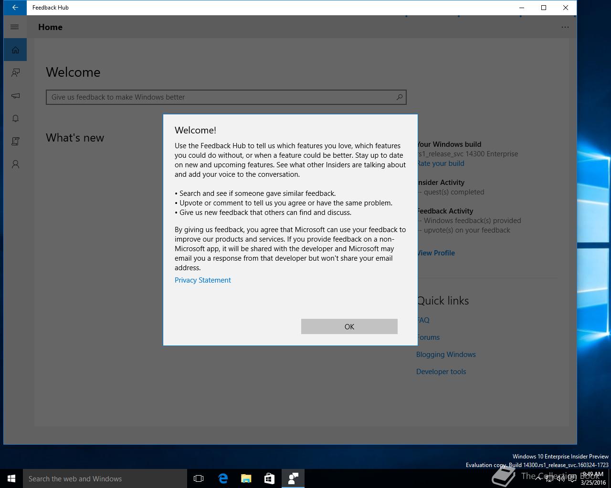Open the Privacy Statement link
The height and width of the screenshot is (488, 611).
point(202,280)
